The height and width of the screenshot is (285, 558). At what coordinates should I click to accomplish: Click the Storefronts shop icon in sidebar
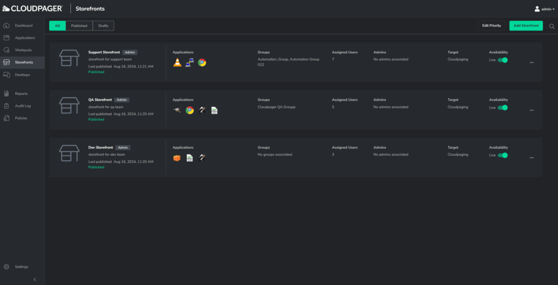click(6, 62)
